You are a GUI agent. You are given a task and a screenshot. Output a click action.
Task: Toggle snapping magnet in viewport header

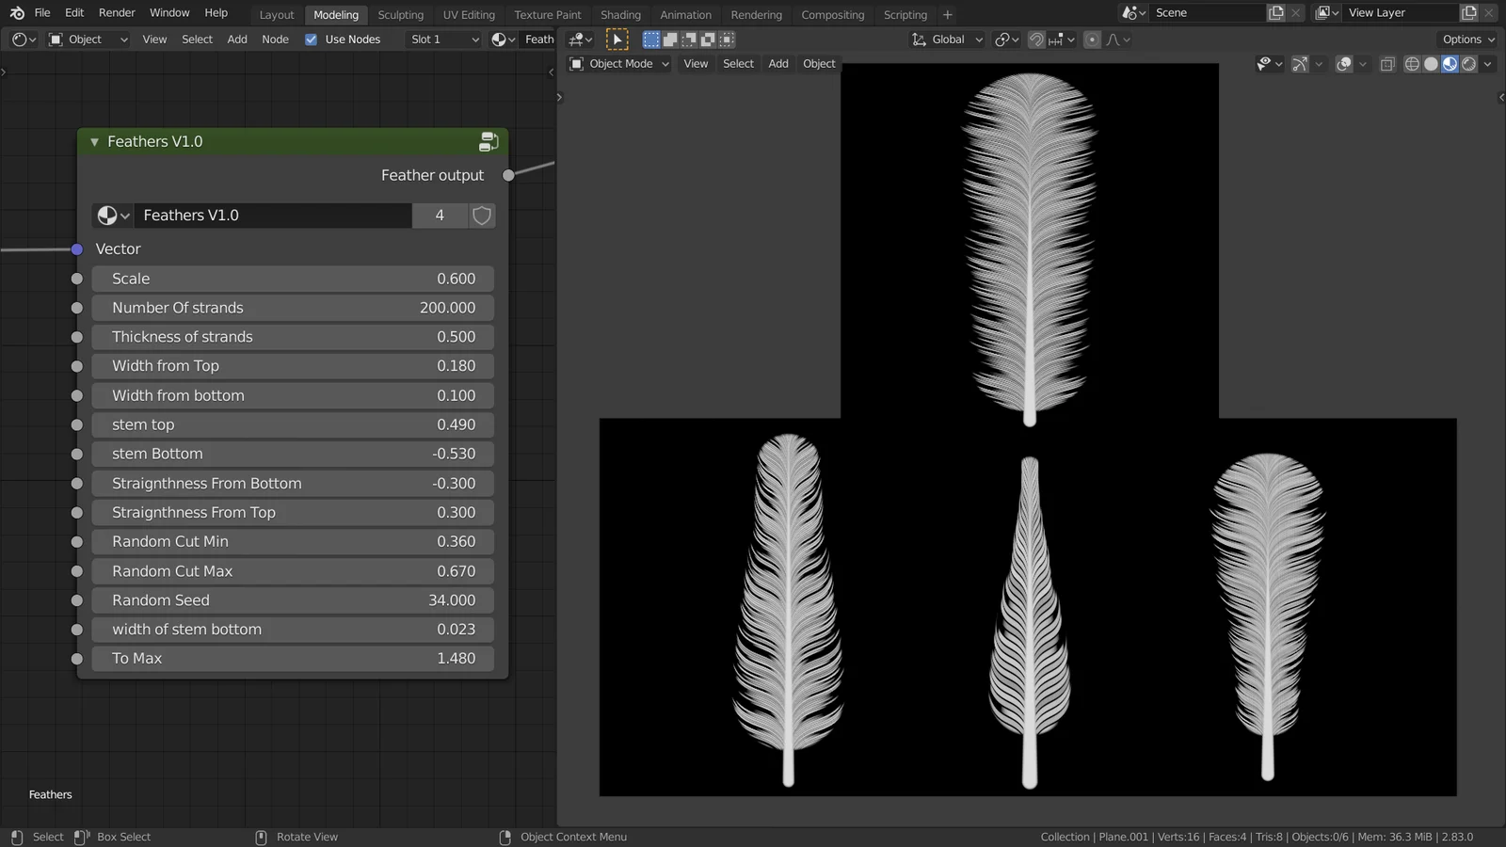click(1036, 40)
